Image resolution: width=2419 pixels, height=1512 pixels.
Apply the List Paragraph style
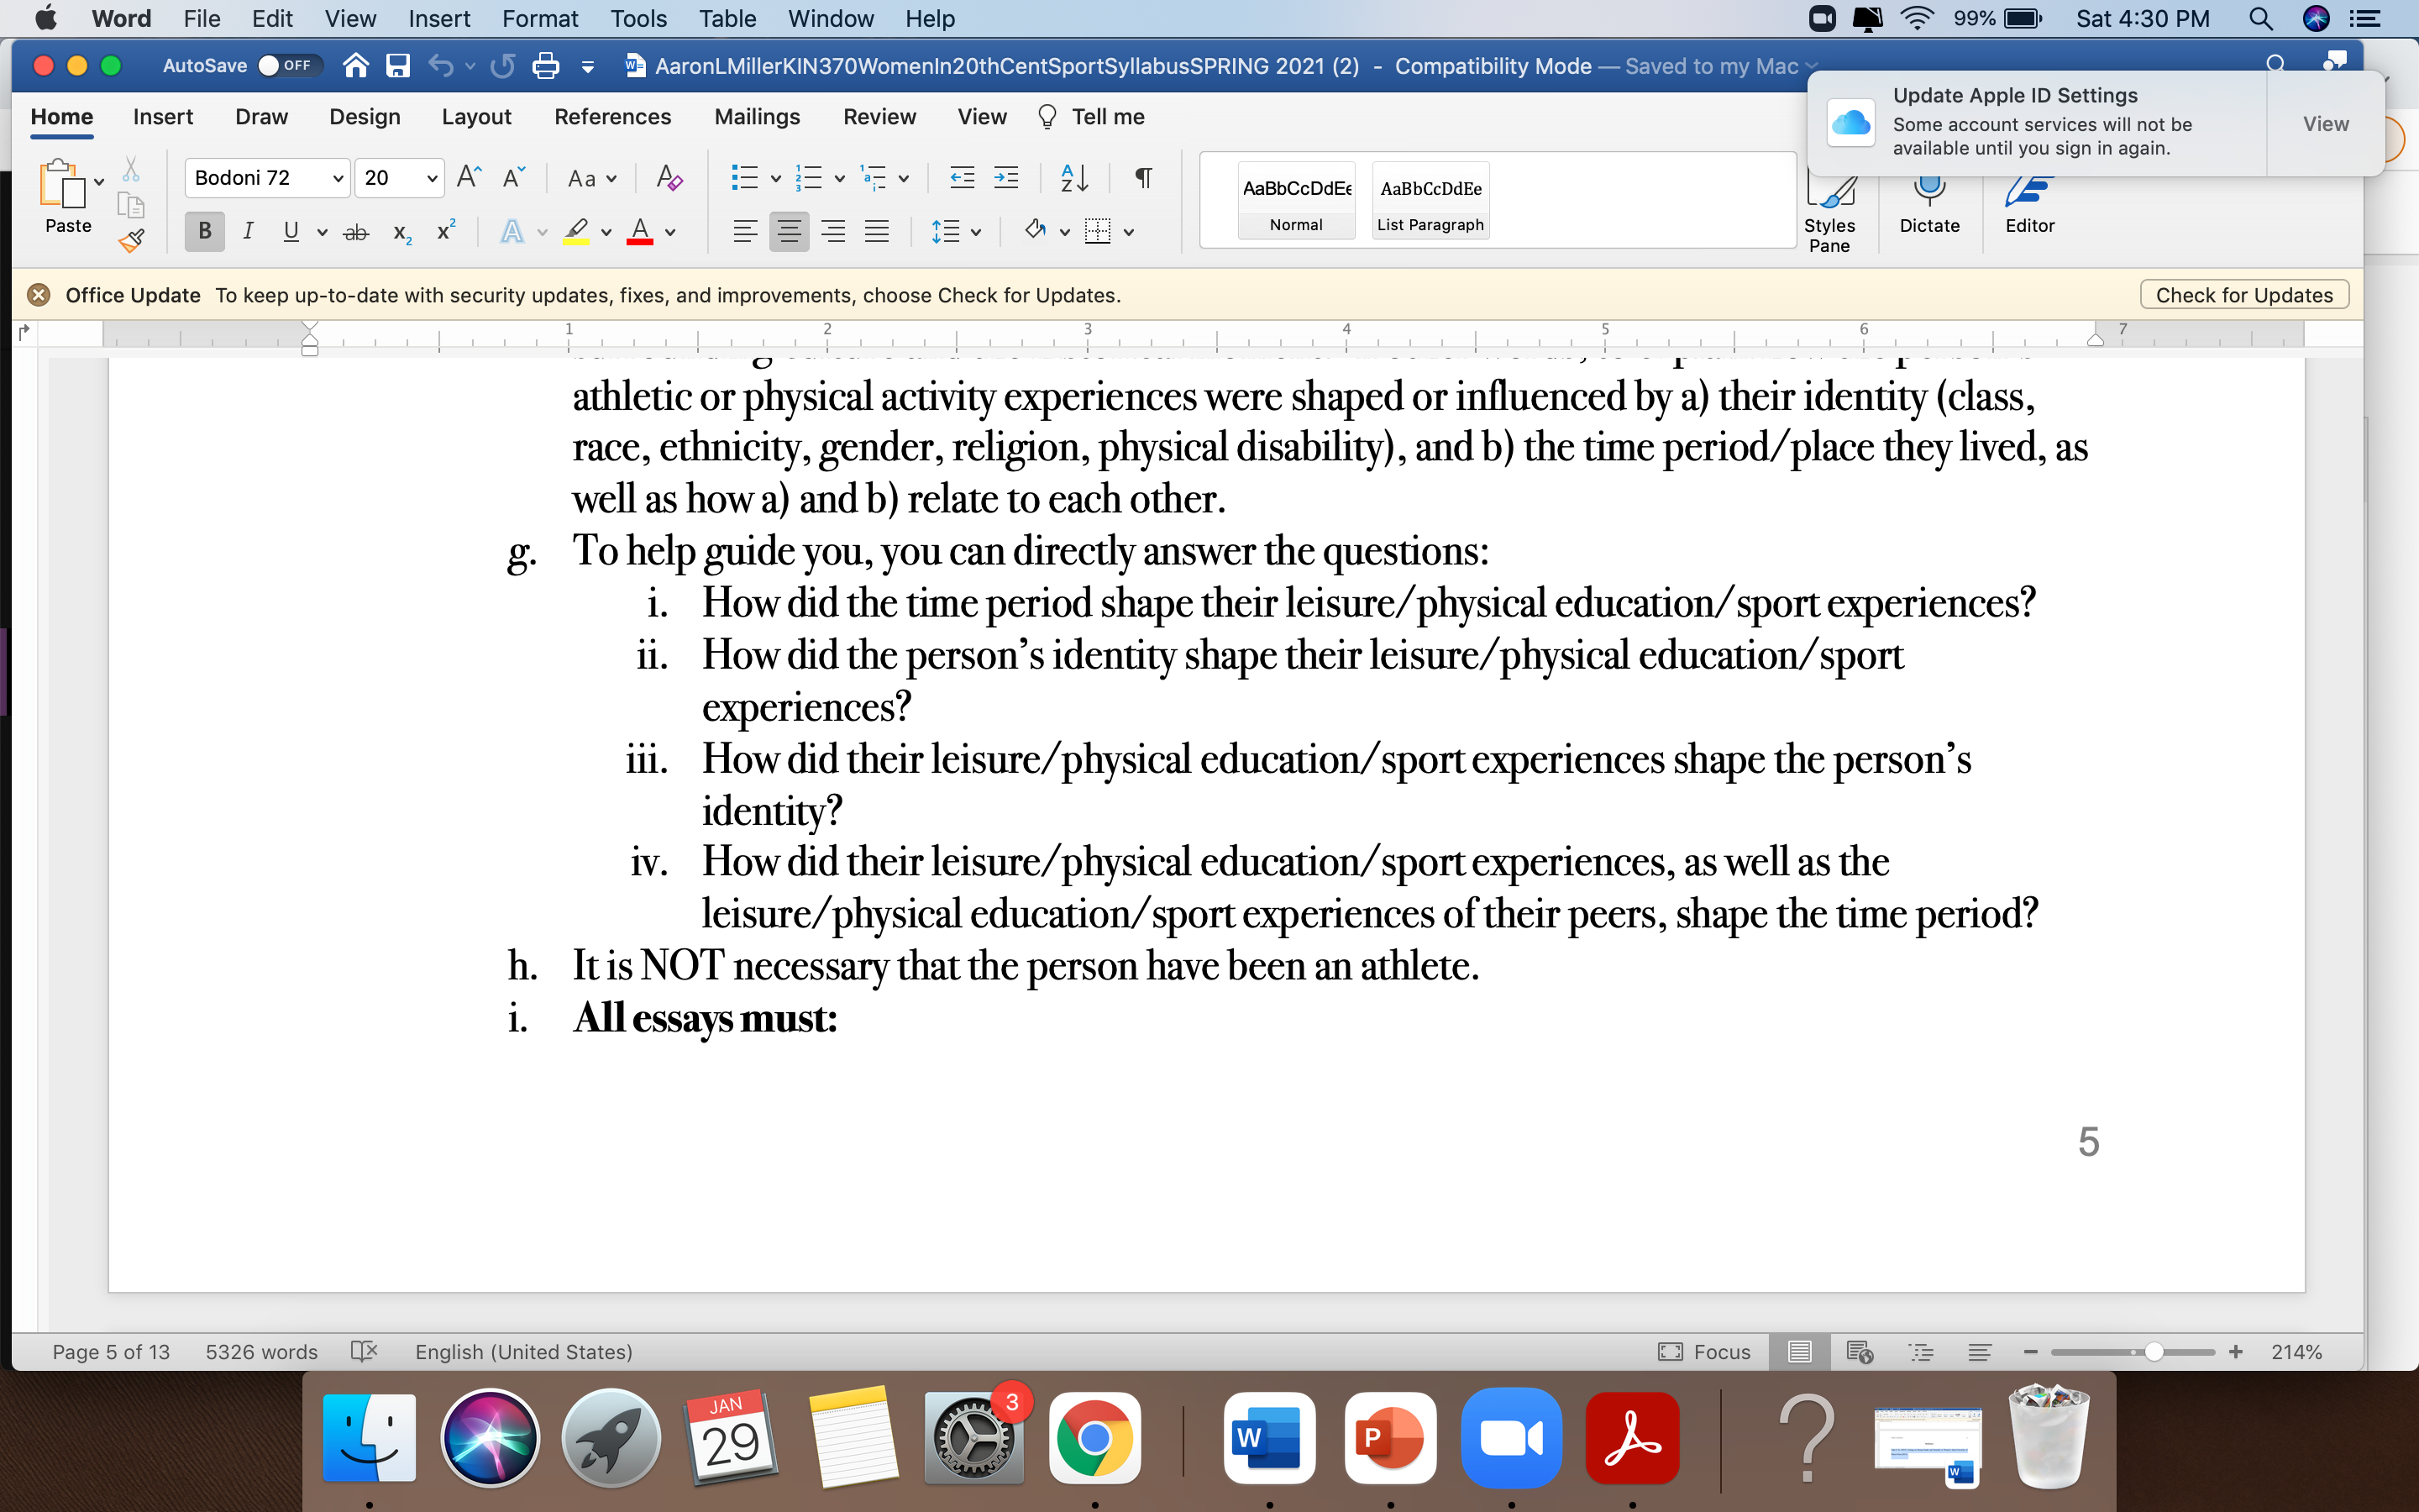coord(1430,200)
